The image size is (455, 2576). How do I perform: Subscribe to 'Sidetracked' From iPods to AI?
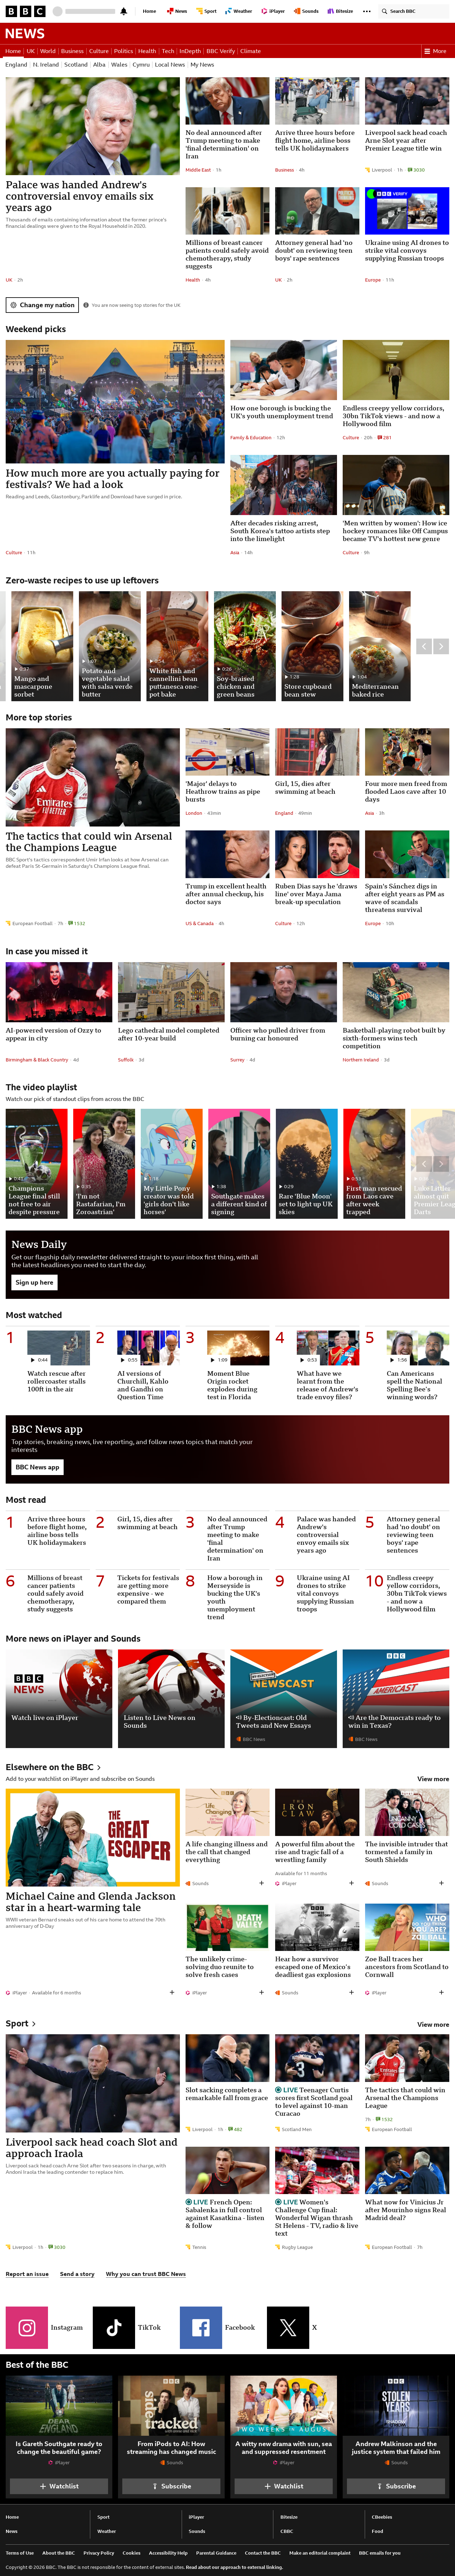click(x=172, y=2486)
